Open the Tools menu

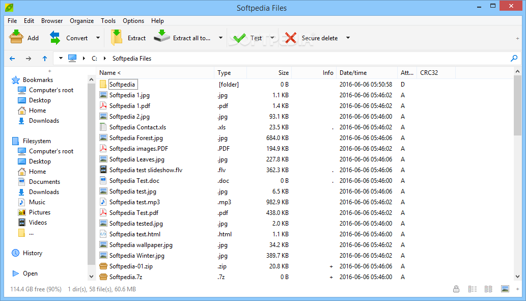(108, 21)
